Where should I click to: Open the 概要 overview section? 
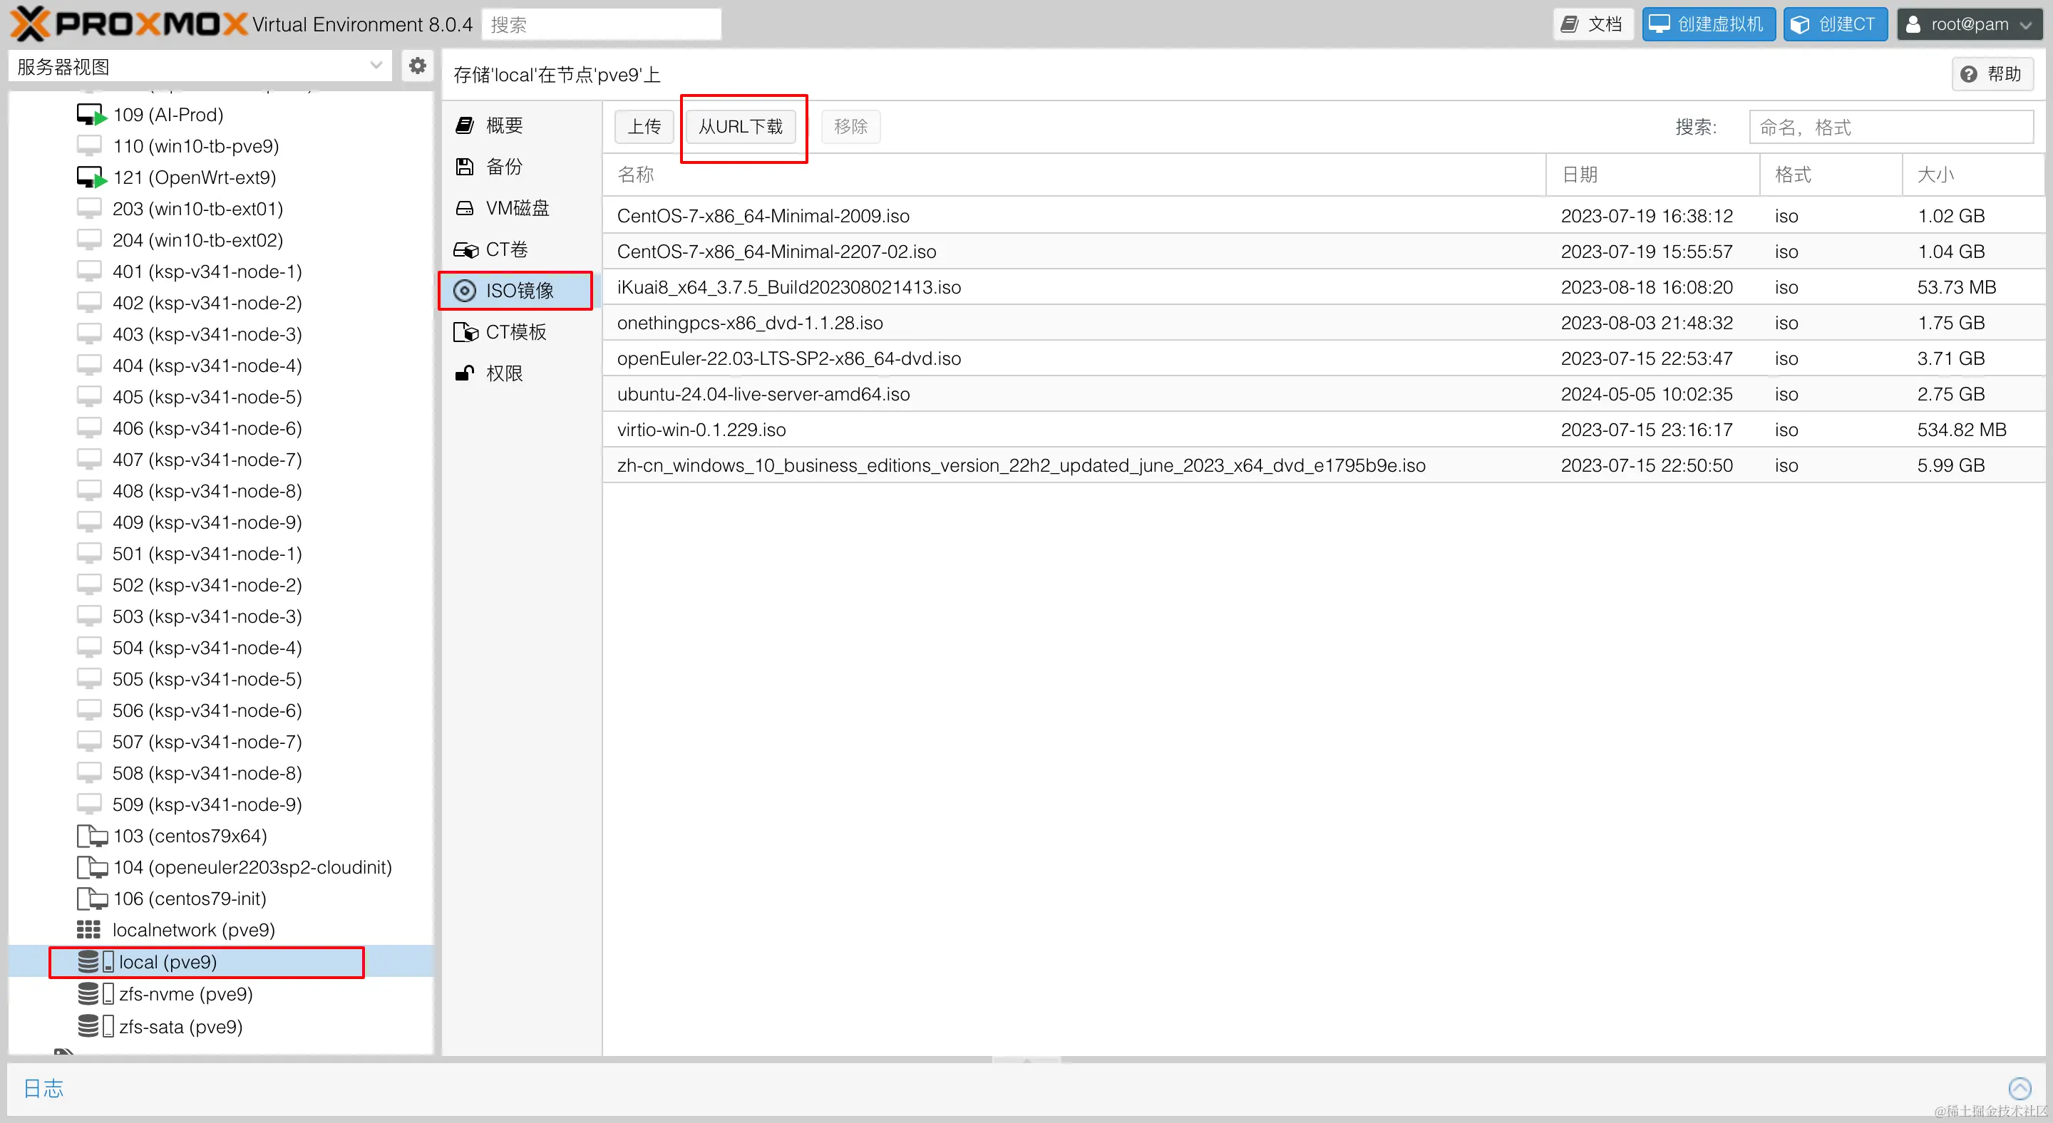click(503, 125)
